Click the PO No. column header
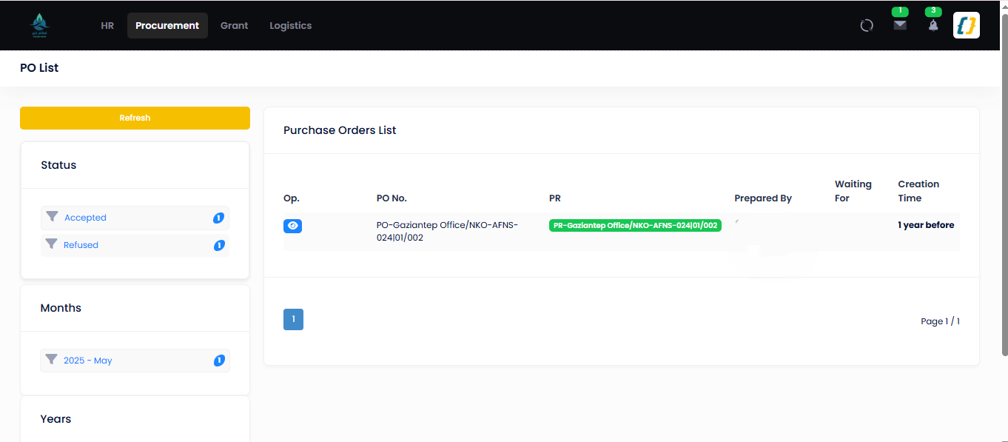 pyautogui.click(x=392, y=198)
